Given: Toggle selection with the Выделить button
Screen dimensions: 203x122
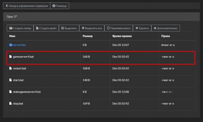Looking at the screenshot, I should [x=69, y=28].
